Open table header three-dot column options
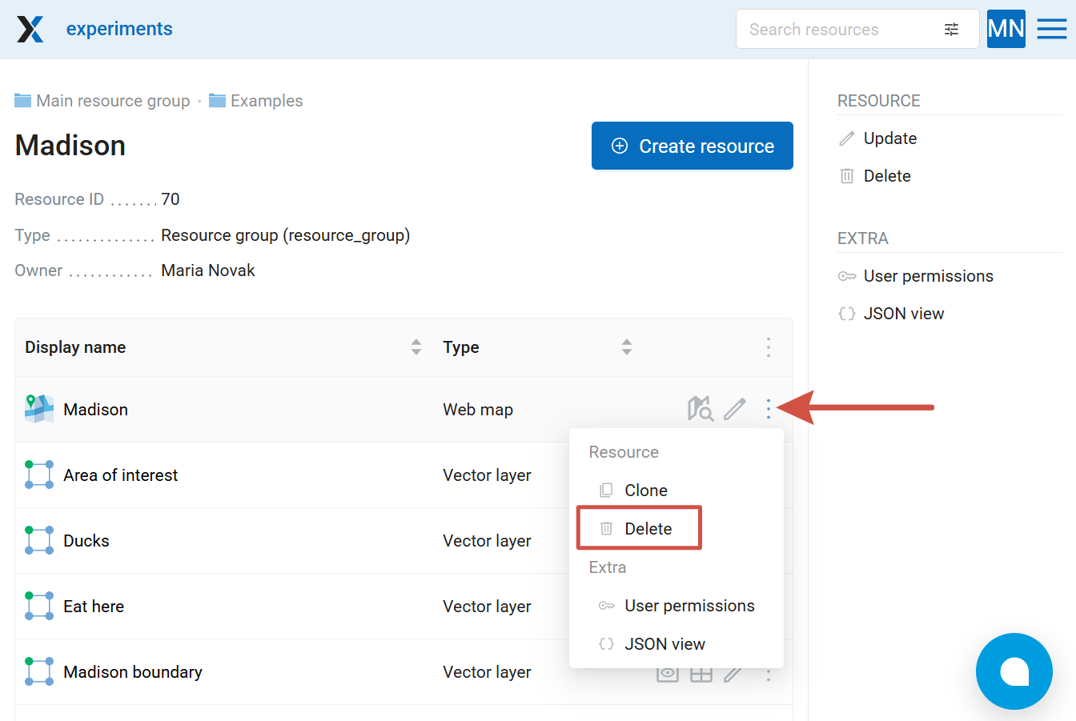The width and height of the screenshot is (1076, 721). click(768, 347)
